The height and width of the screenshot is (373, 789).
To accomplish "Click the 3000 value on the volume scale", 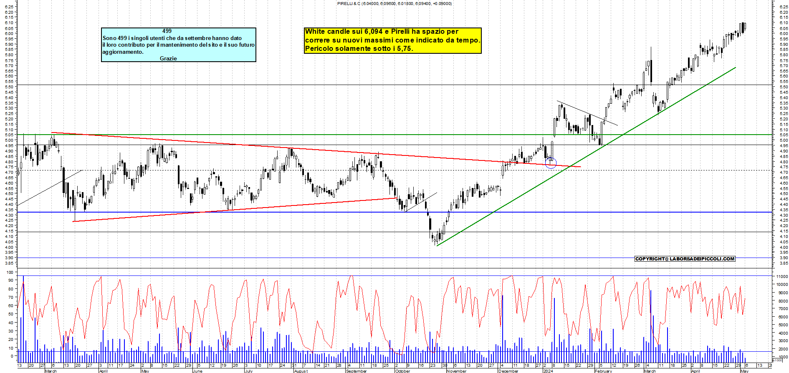I will pos(783,341).
